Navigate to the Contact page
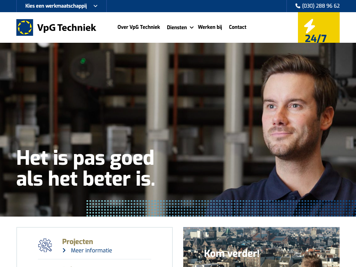Screen dimensions: 356x267 pos(237,27)
